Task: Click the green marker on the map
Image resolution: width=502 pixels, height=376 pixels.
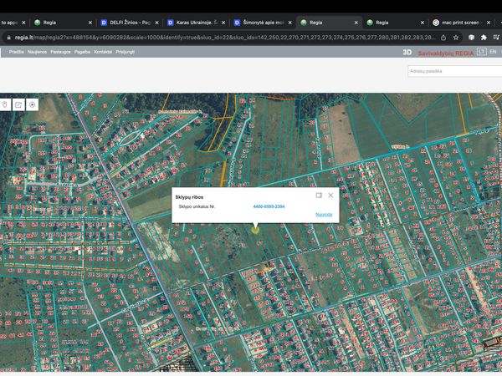Action: [x=255, y=230]
